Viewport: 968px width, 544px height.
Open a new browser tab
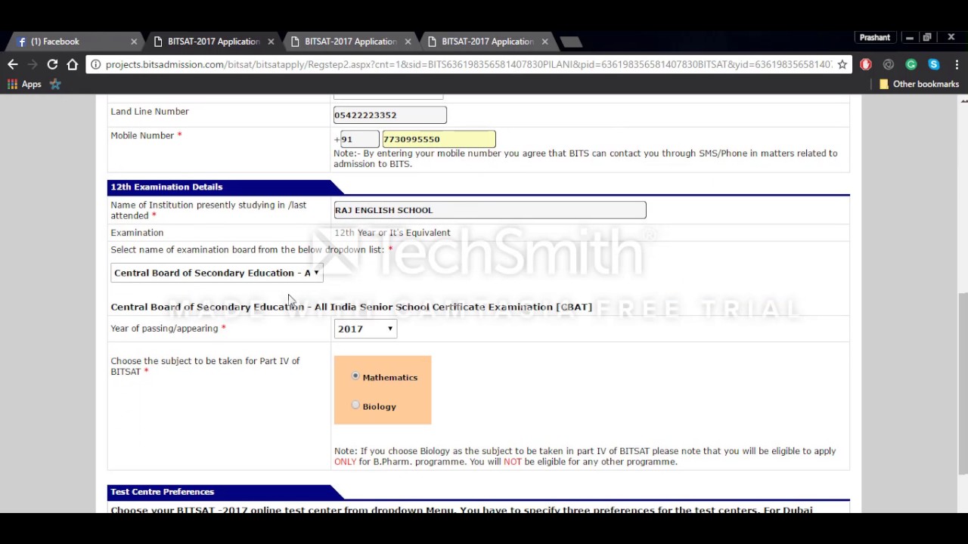[x=571, y=42]
